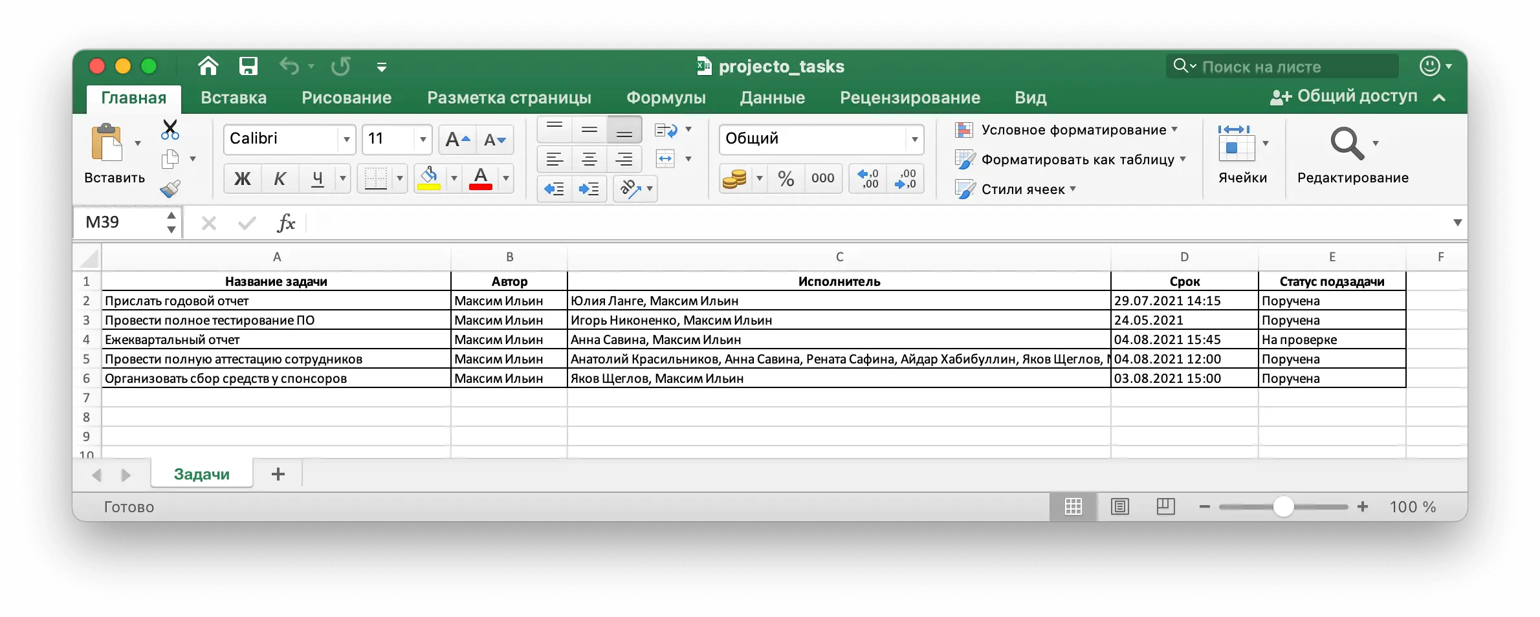Image resolution: width=1540 pixels, height=617 pixels.
Task: Toggle italic К formatting
Action: click(280, 179)
